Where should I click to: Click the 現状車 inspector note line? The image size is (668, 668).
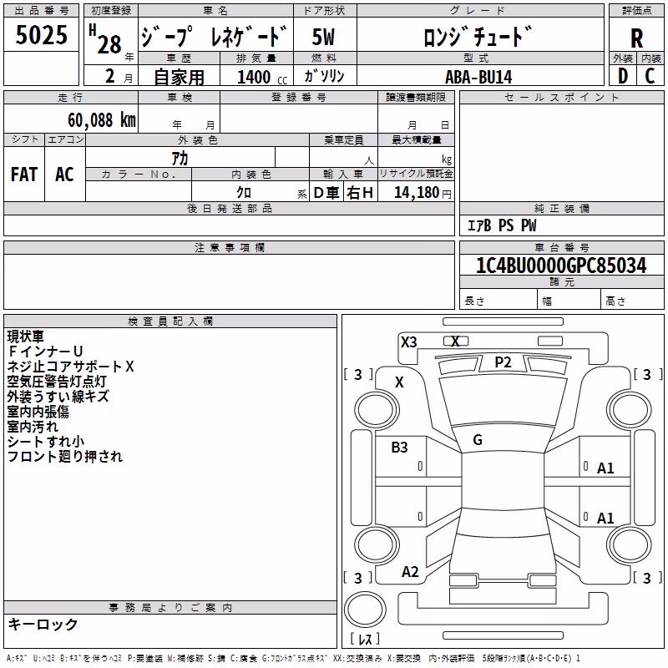(x=25, y=337)
